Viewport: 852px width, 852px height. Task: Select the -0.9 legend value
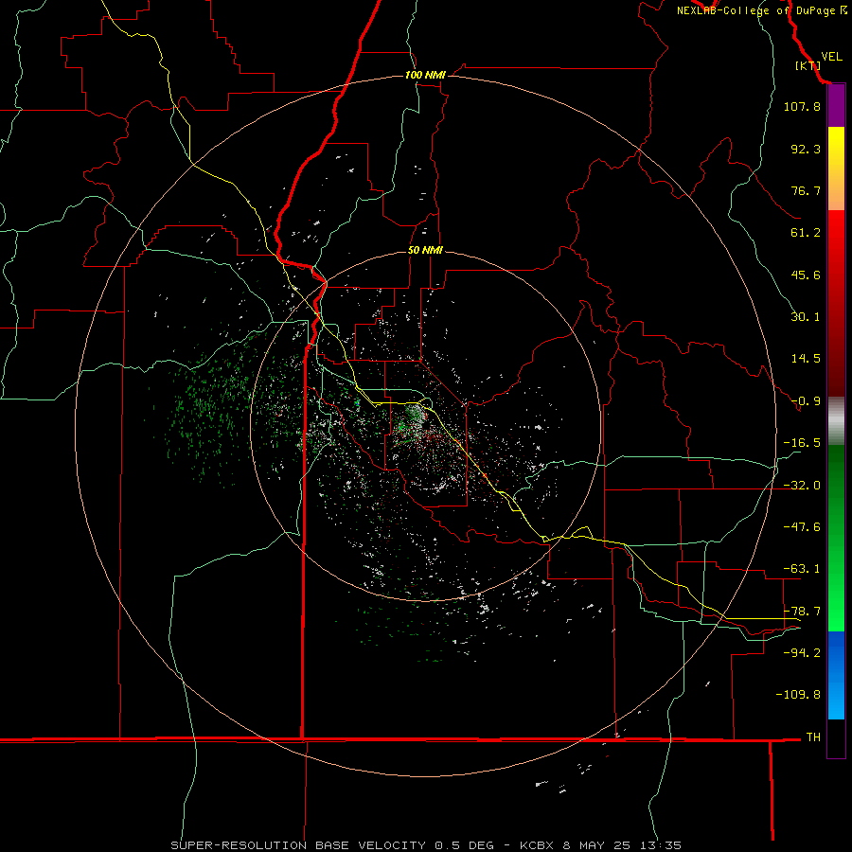[x=806, y=401]
